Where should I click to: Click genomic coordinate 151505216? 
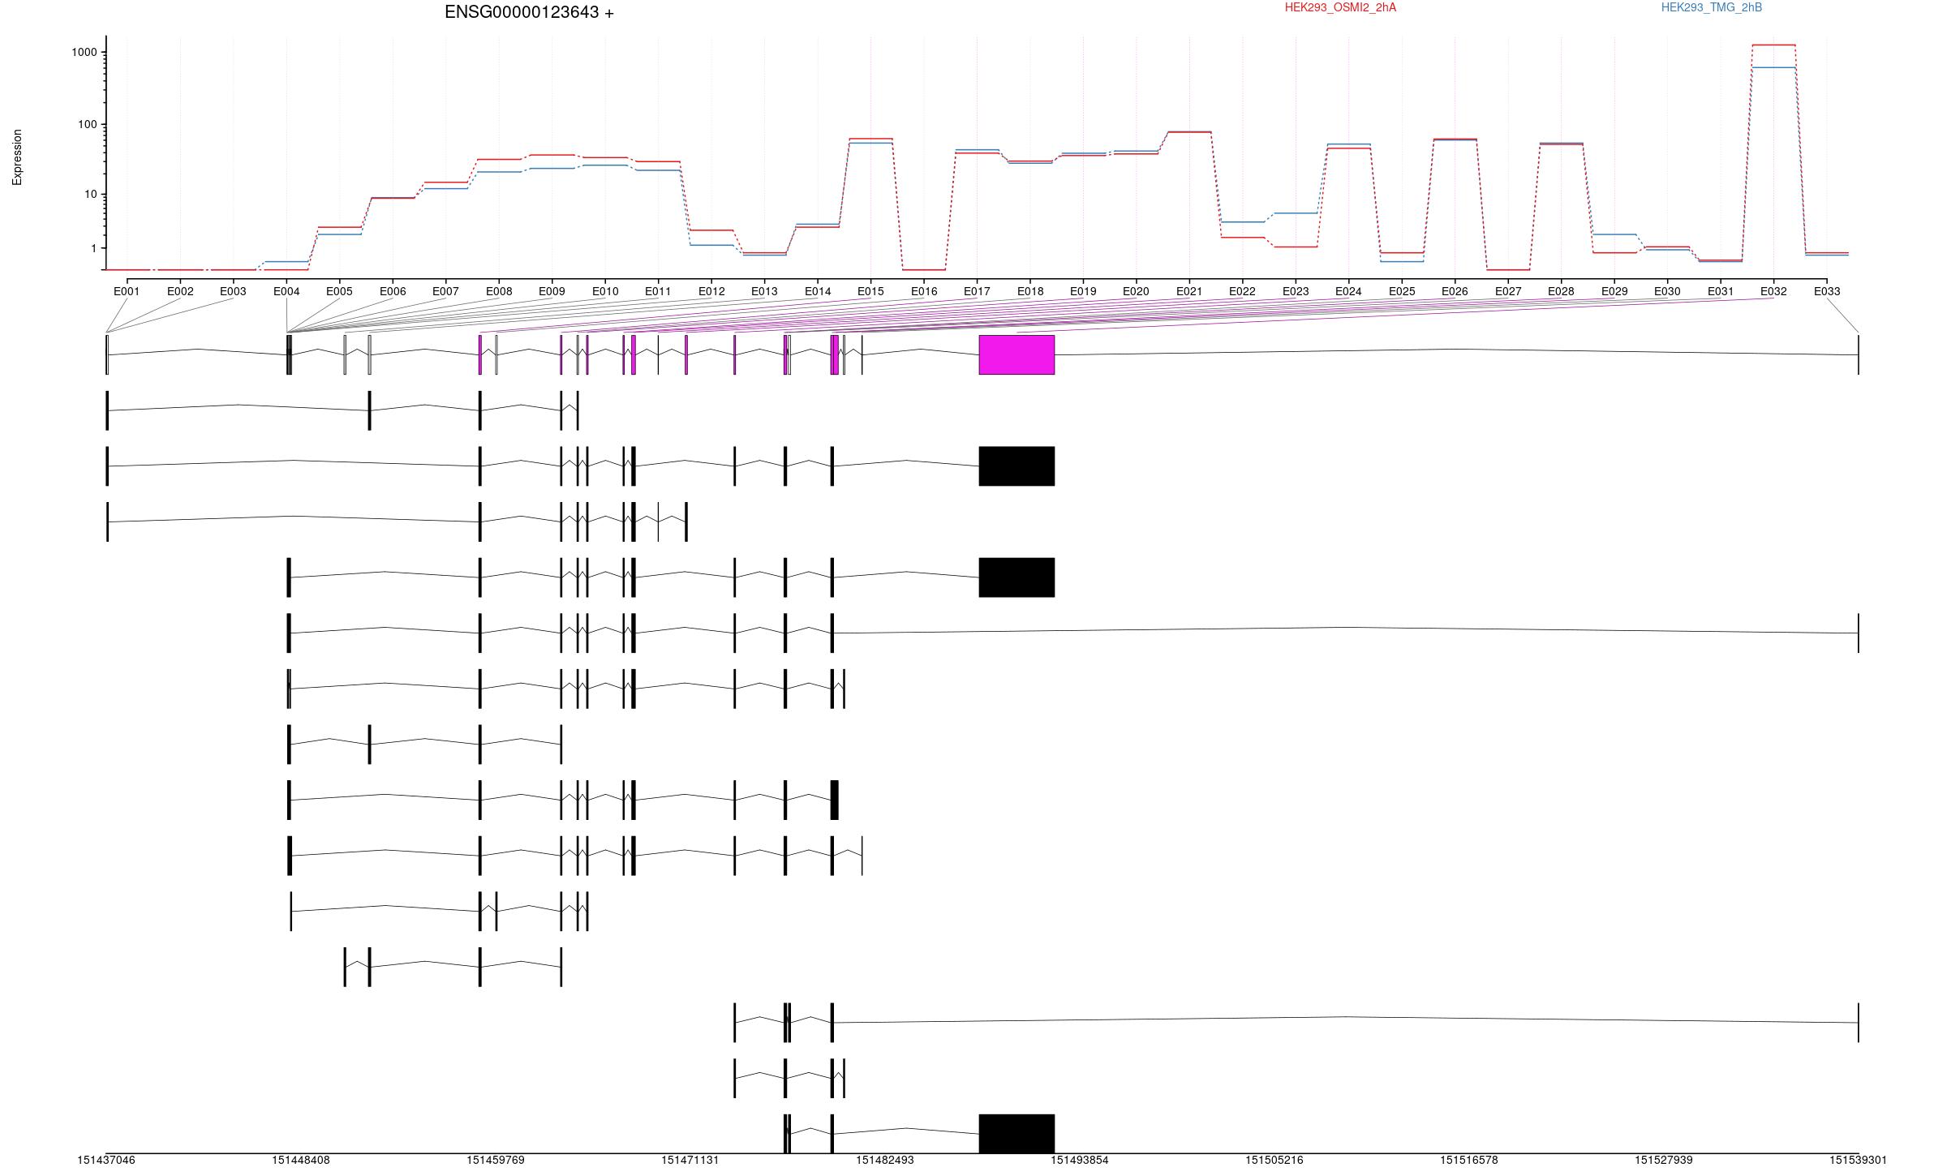click(x=1274, y=1161)
